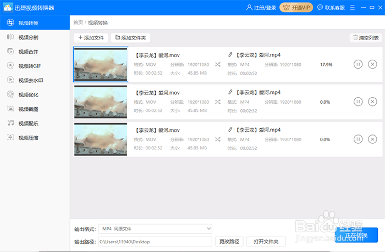
Task: Open the hamburger menu in title bar
Action: pyautogui.click(x=353, y=8)
